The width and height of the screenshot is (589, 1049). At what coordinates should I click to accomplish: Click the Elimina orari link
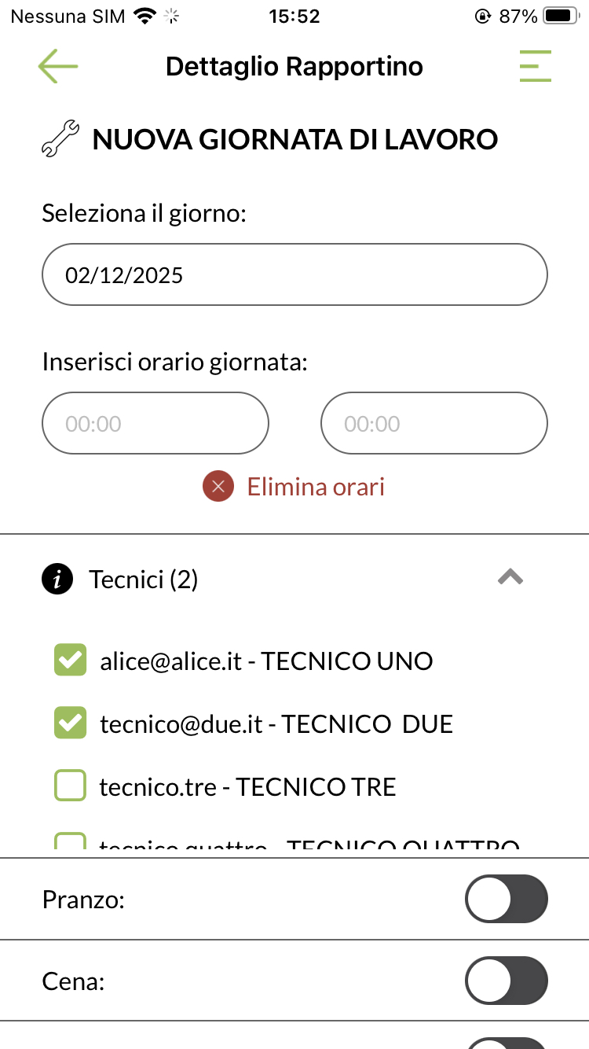click(x=316, y=487)
